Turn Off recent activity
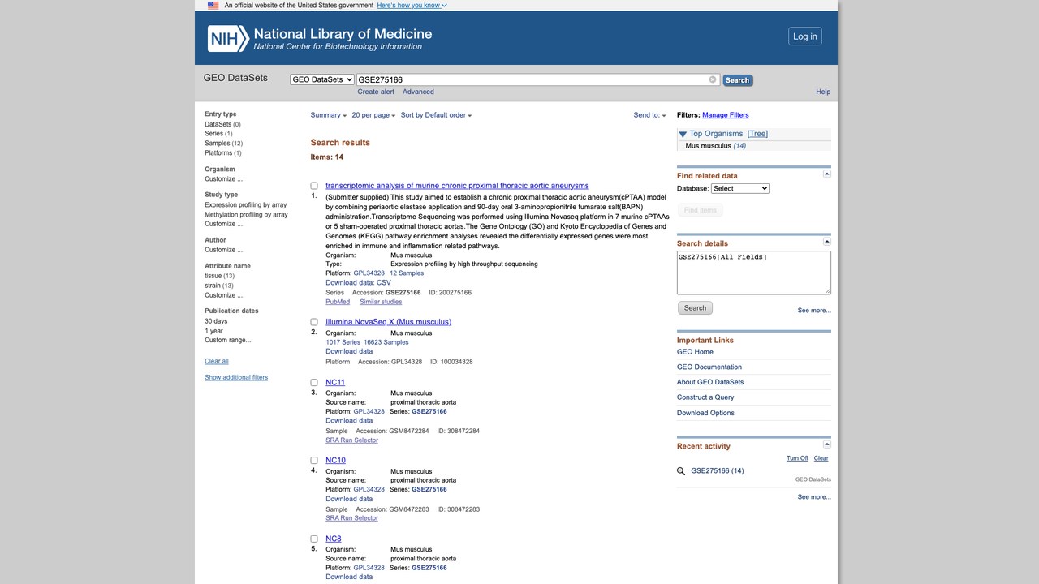This screenshot has width=1039, height=584. click(x=797, y=458)
